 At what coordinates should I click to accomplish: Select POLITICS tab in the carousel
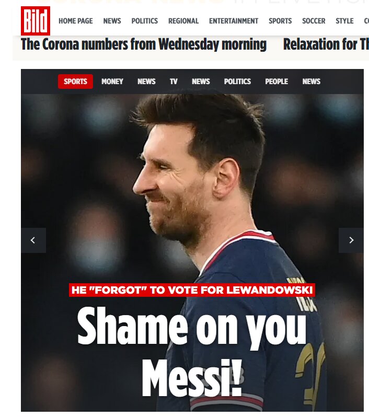tap(237, 82)
